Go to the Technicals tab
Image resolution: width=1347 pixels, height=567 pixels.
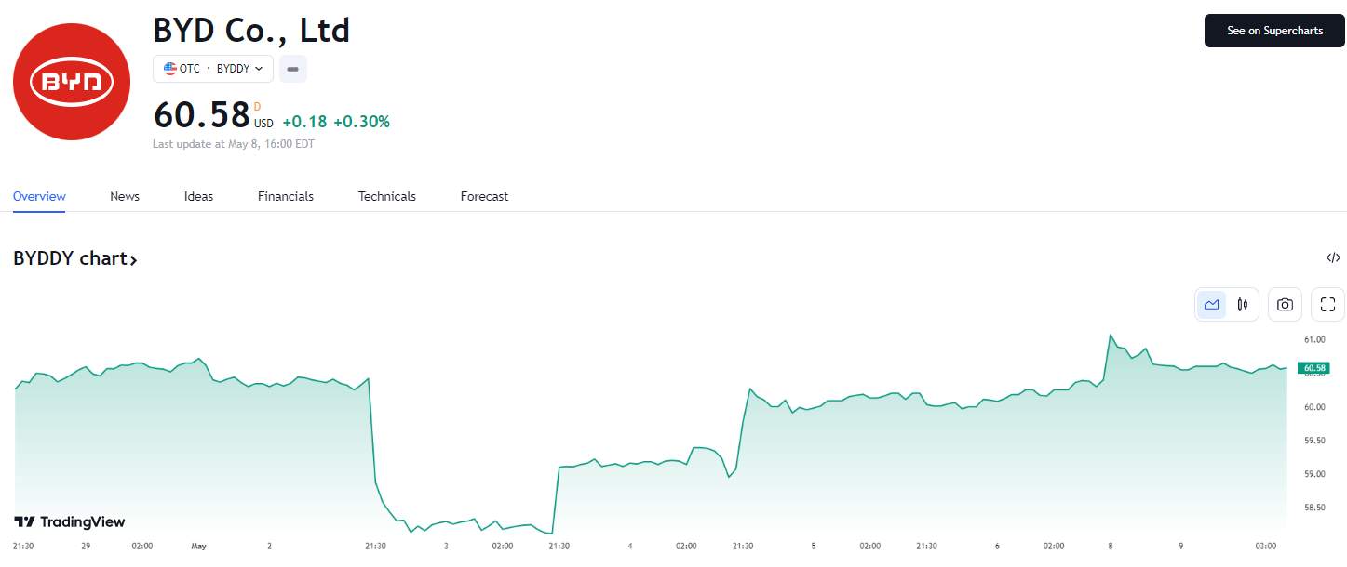pyautogui.click(x=387, y=196)
